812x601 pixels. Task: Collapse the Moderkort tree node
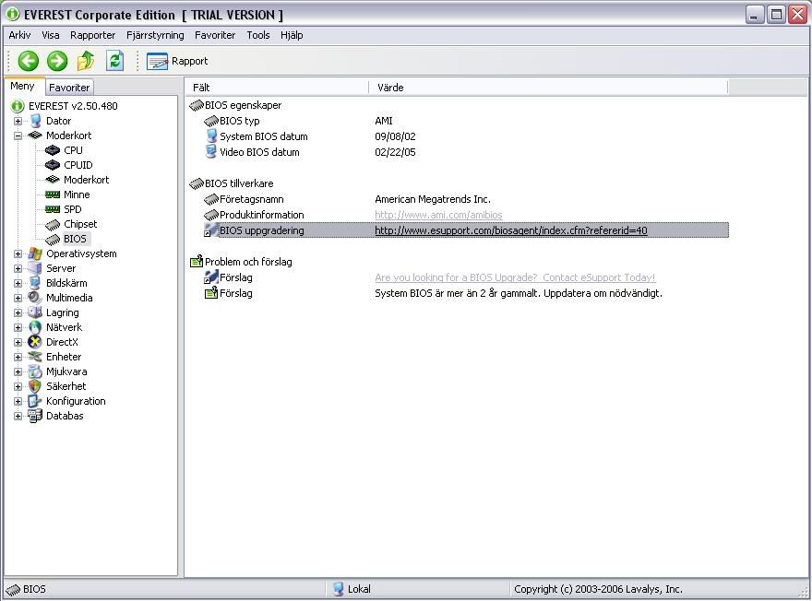[x=18, y=136]
